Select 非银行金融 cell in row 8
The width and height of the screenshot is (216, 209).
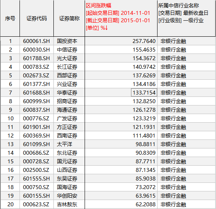(173, 101)
